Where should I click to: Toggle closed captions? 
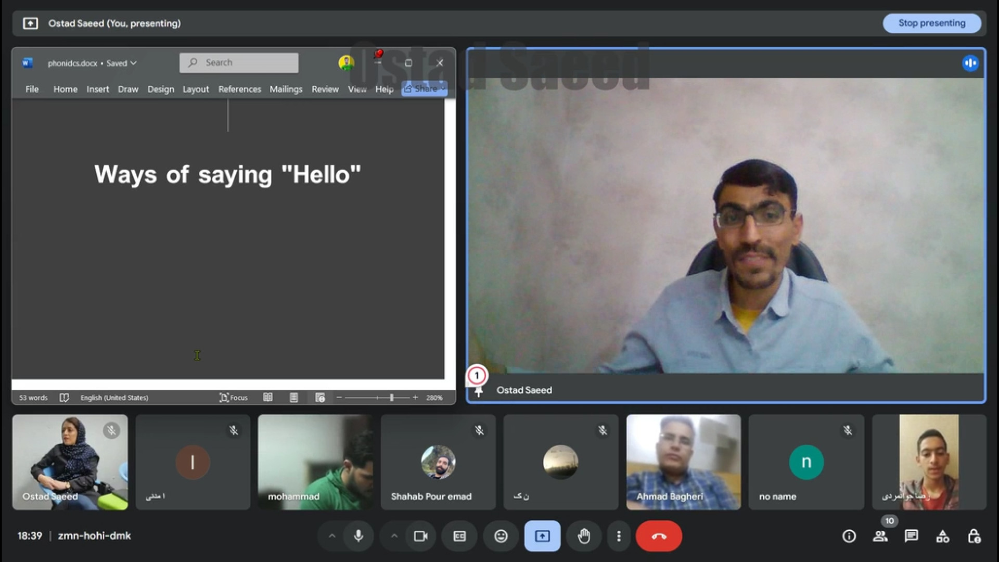(x=459, y=536)
